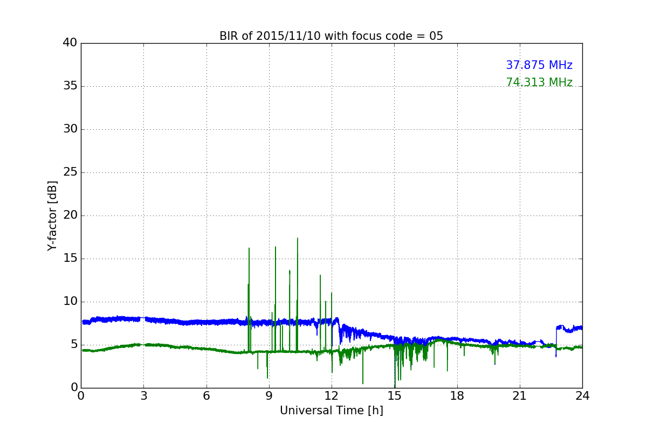This screenshot has width=647, height=431.
Task: Select the blue '37.875 MHz' legend label
Action: [x=539, y=65]
